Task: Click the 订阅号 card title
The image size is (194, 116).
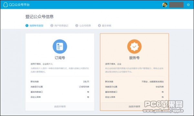Action: pyautogui.click(x=60, y=58)
